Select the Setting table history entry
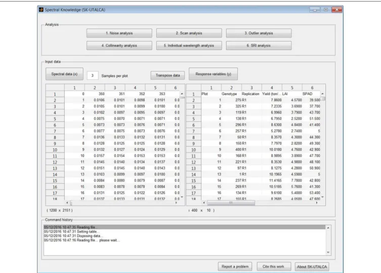 click(184, 232)
